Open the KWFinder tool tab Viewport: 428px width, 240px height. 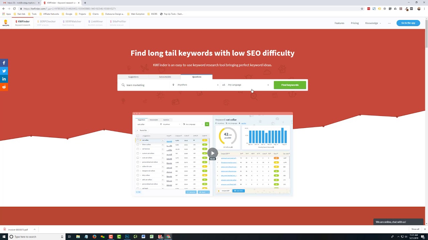(22, 23)
